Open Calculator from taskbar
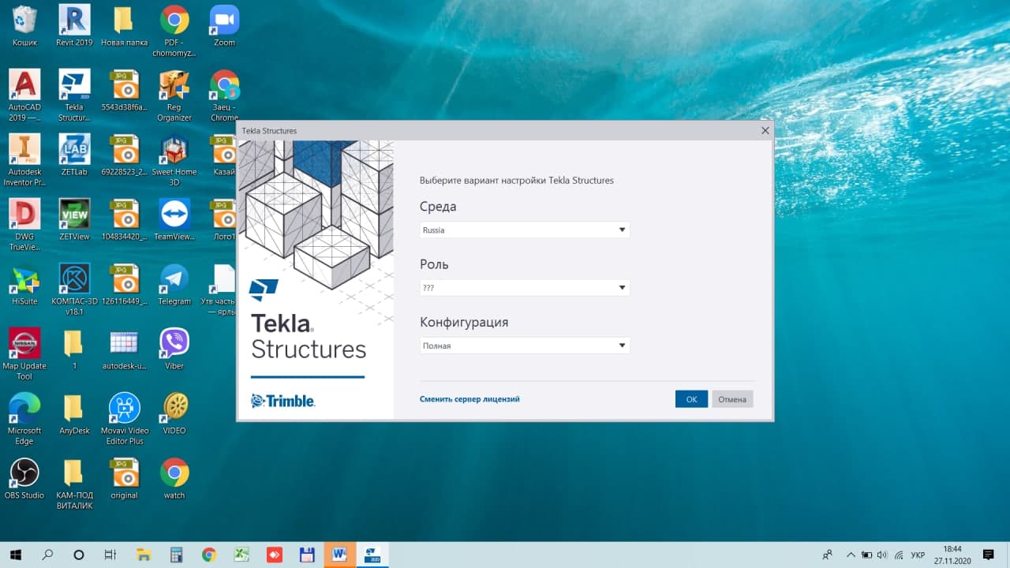Image resolution: width=1010 pixels, height=568 pixels. click(x=176, y=555)
